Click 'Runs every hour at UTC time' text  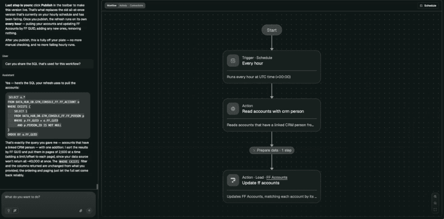click(259, 77)
